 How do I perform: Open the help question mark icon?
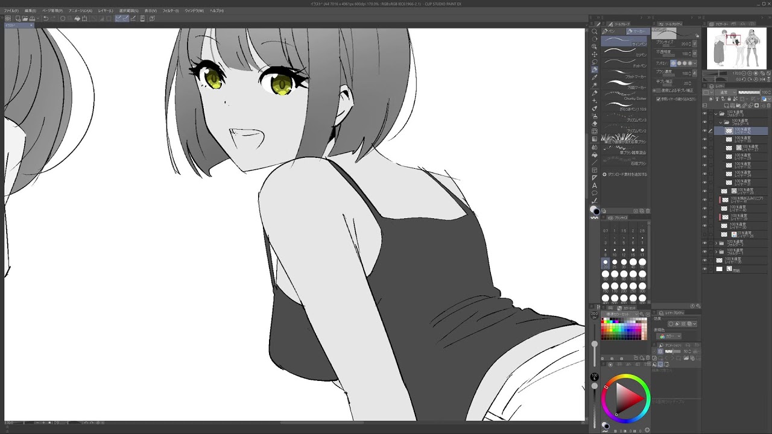pyautogui.click(x=152, y=18)
